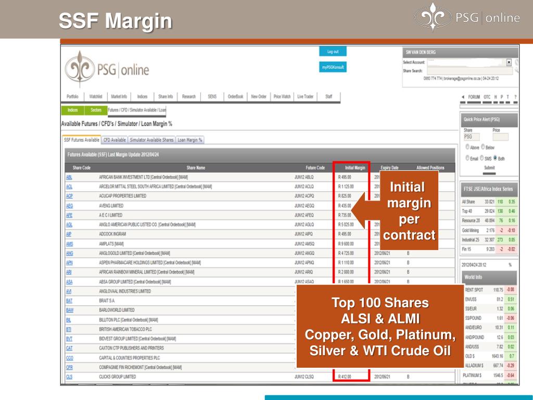
Task: Click the Share Search input field
Action: tap(469, 71)
